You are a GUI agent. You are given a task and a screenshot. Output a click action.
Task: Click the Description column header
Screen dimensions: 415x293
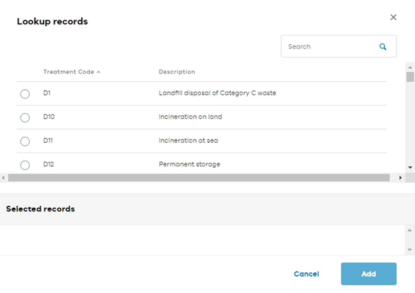(x=177, y=72)
